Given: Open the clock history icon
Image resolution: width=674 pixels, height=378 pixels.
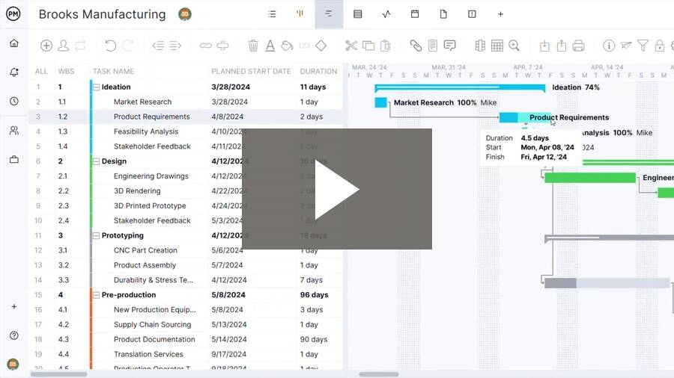Looking at the screenshot, I should [14, 101].
